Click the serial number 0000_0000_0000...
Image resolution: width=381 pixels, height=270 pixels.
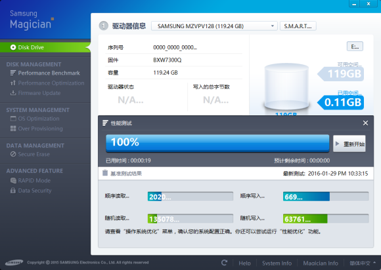coord(175,47)
